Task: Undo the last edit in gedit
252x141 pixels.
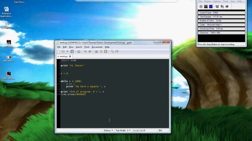Action: tap(85, 51)
